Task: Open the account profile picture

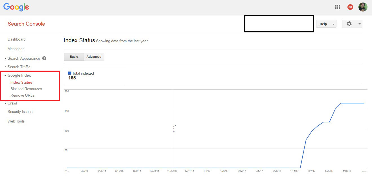Action: tap(363, 7)
